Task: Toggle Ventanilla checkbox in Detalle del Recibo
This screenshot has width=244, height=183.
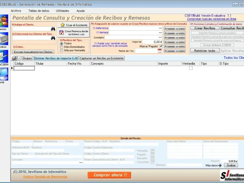Action: coord(152,150)
